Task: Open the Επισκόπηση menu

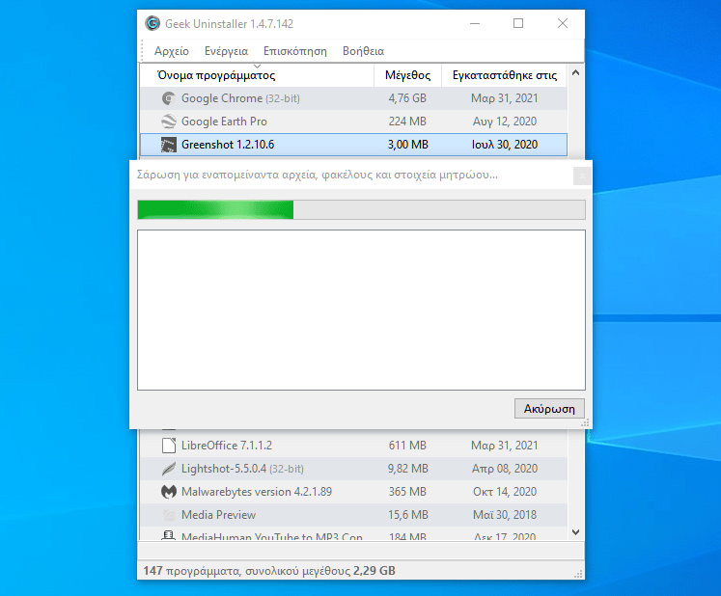Action: pyautogui.click(x=294, y=51)
